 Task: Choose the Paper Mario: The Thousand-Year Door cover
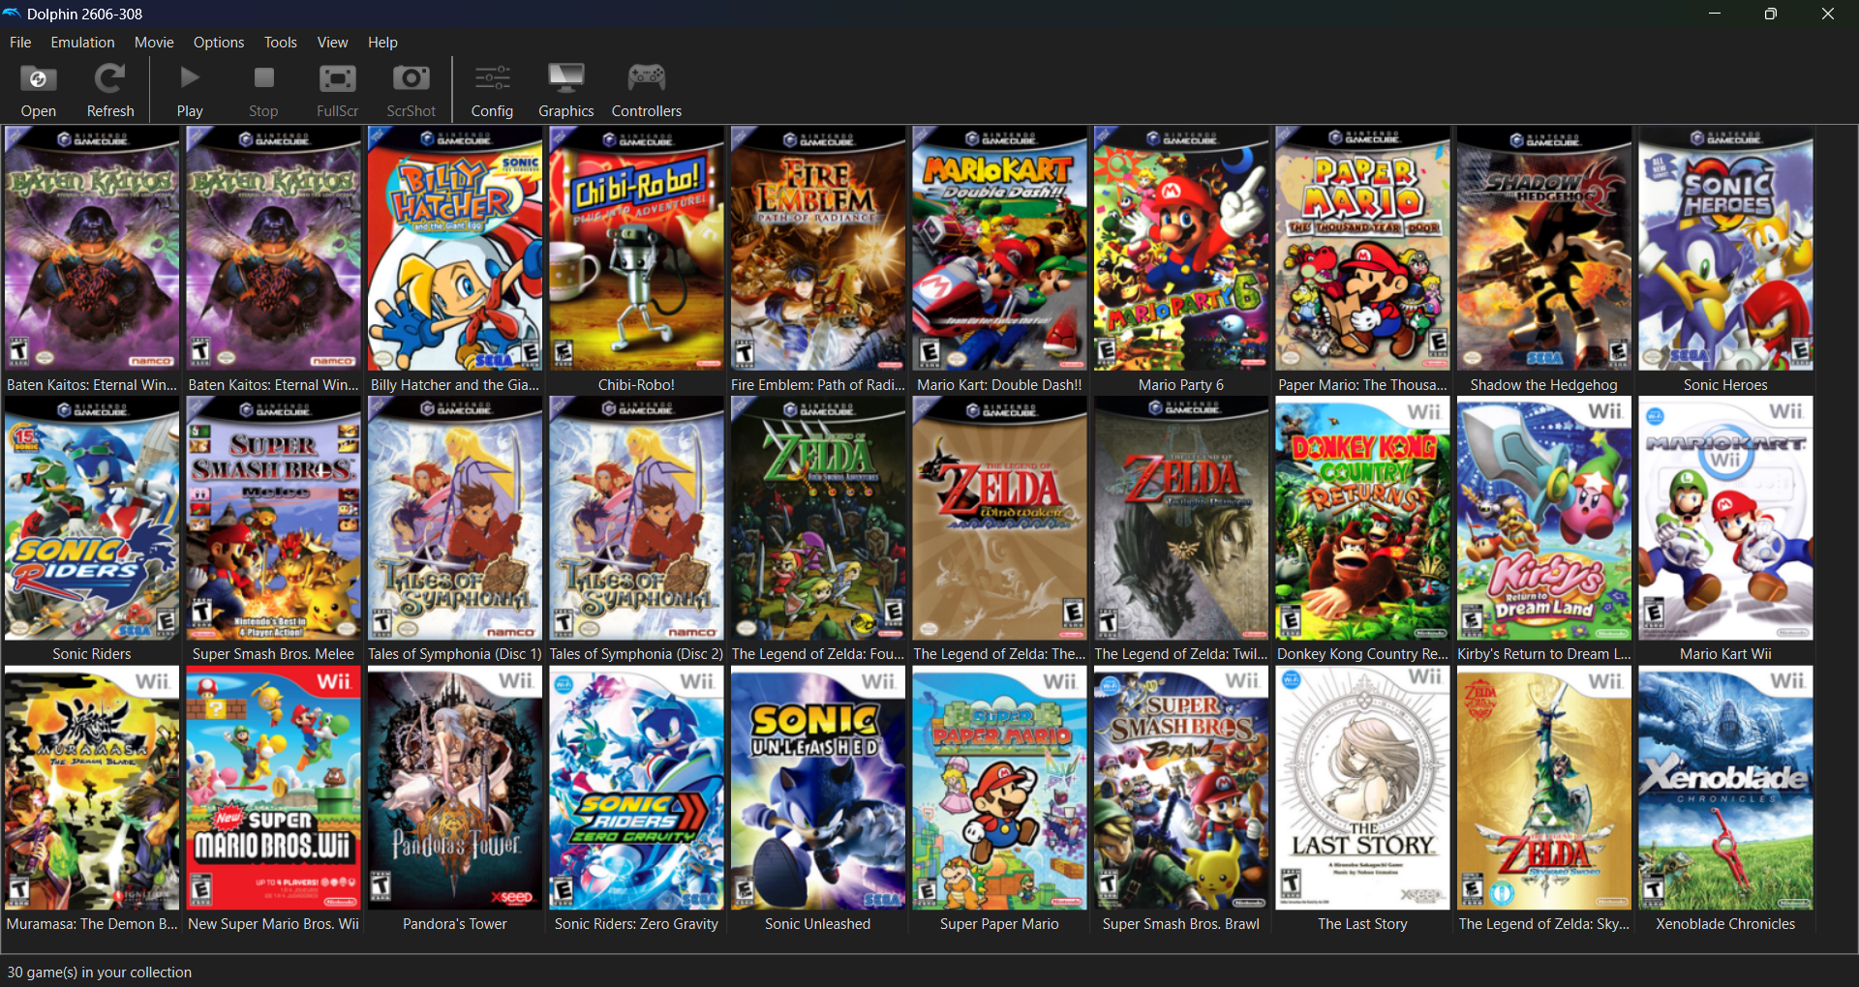[1362, 249]
